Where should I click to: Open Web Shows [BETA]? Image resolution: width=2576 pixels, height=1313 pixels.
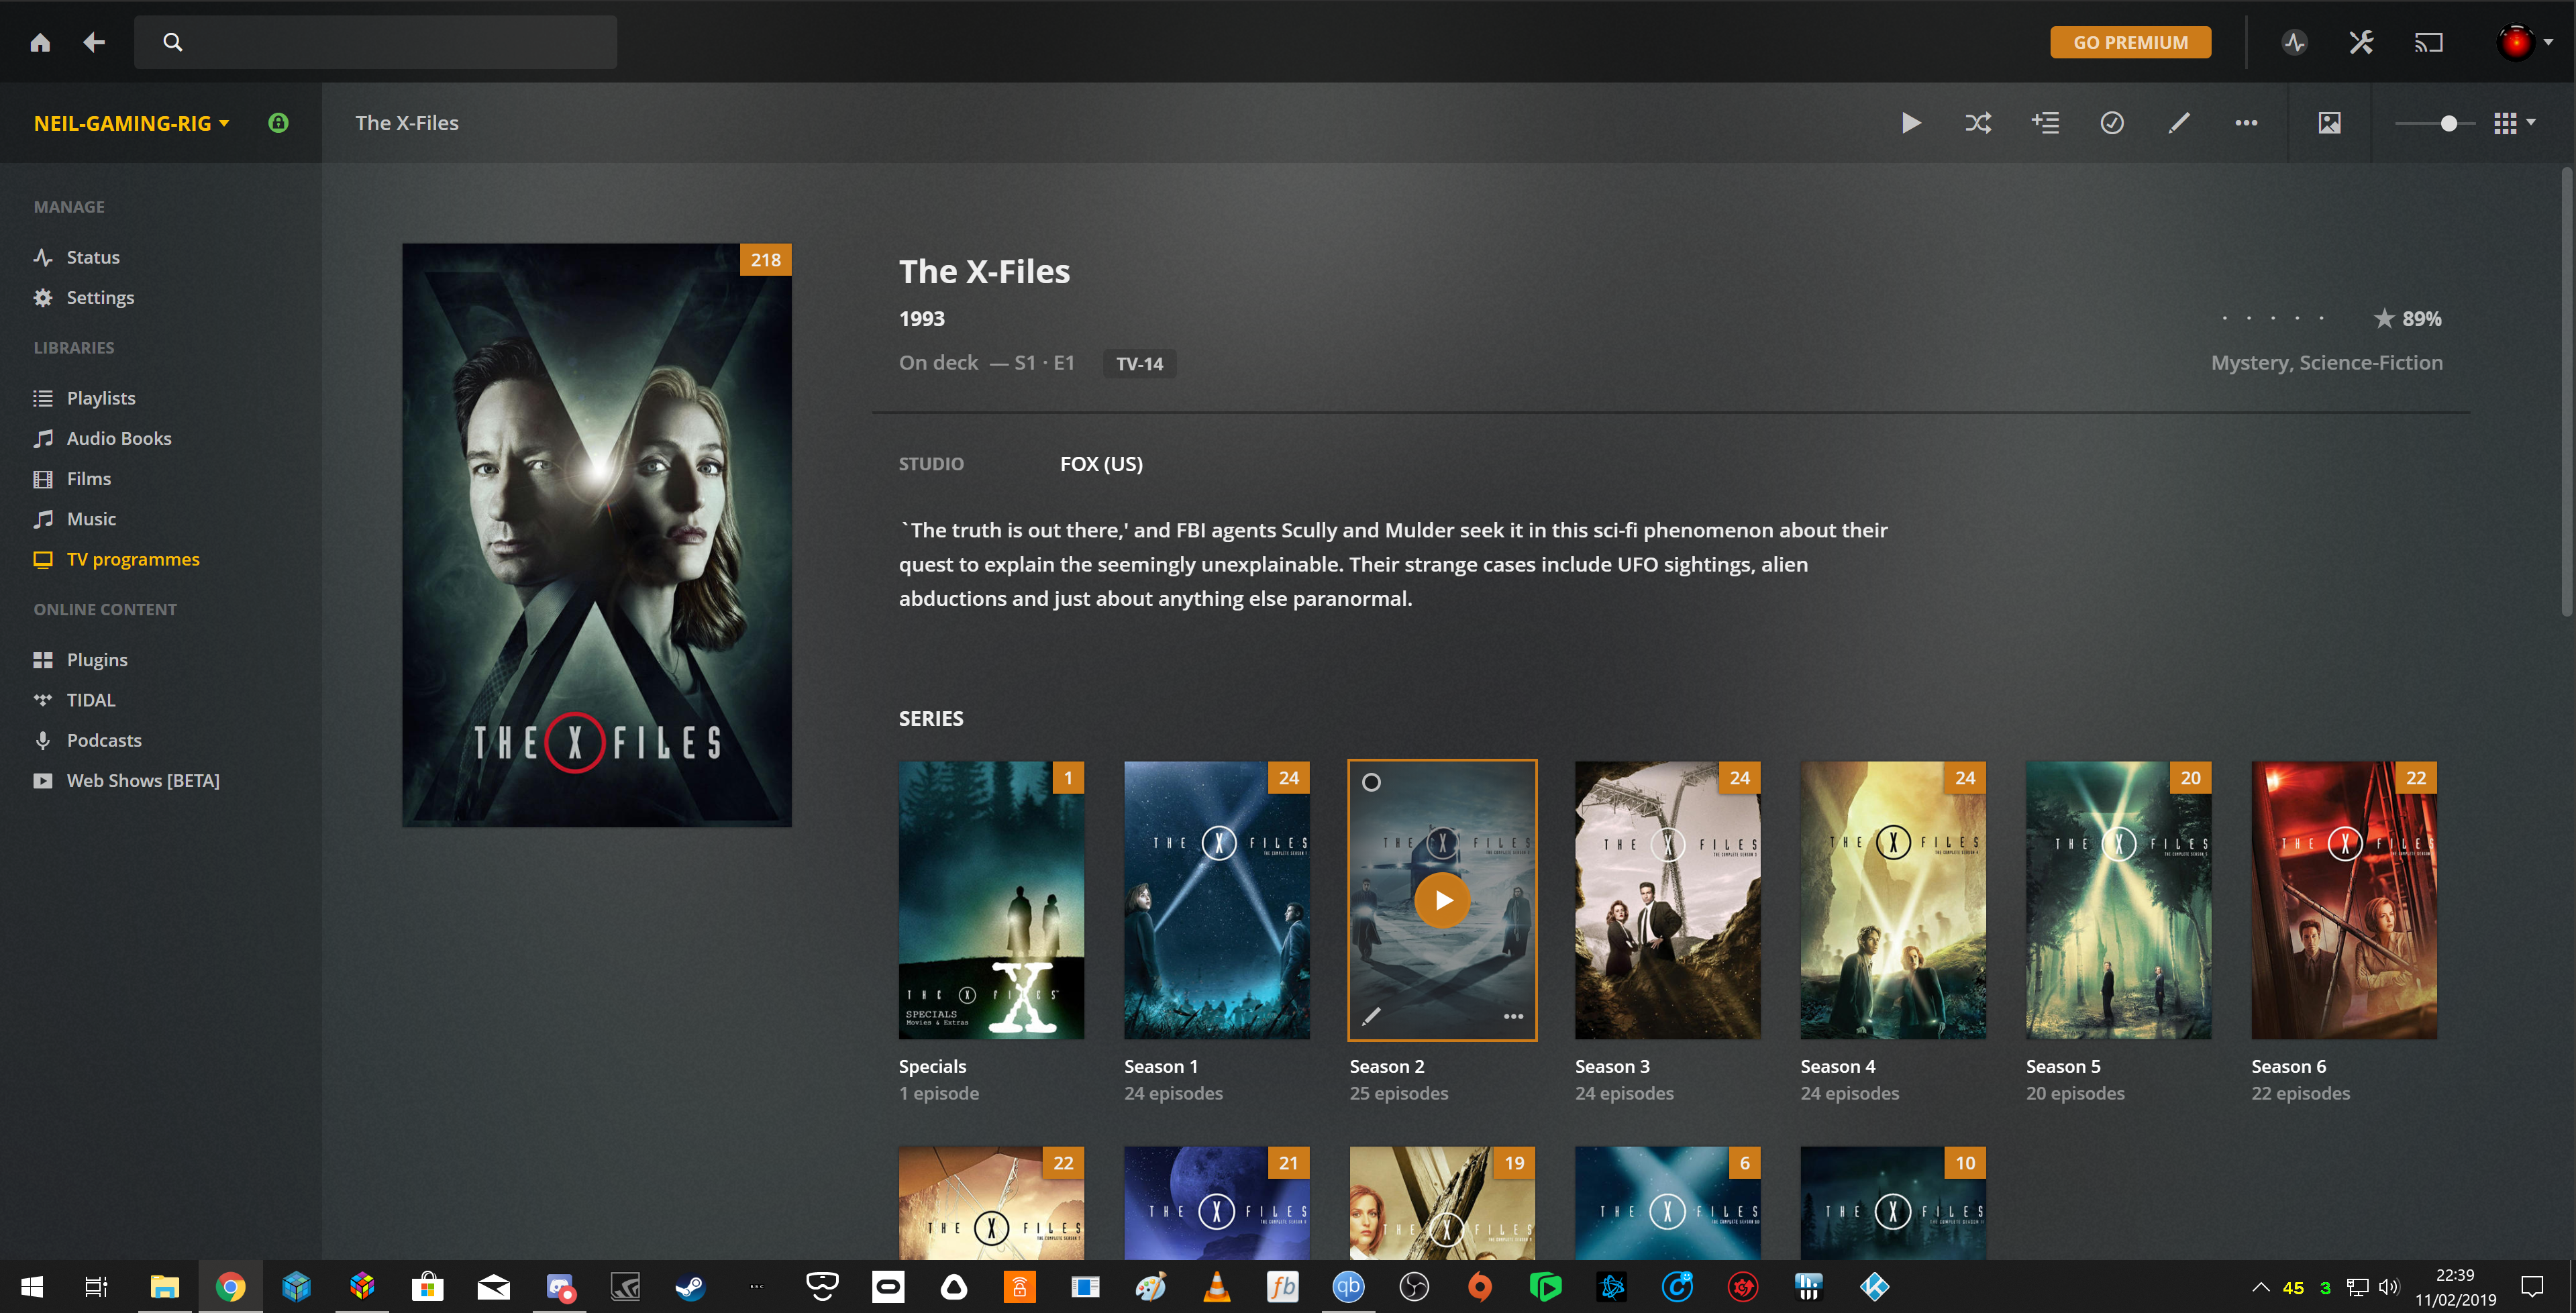pyautogui.click(x=143, y=780)
